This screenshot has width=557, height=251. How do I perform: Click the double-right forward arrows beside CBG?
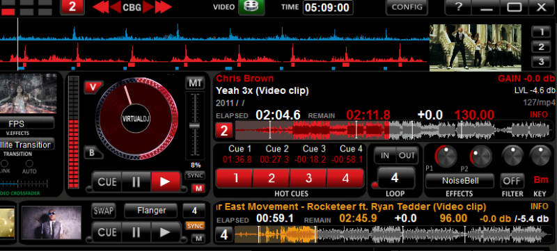[x=163, y=7]
